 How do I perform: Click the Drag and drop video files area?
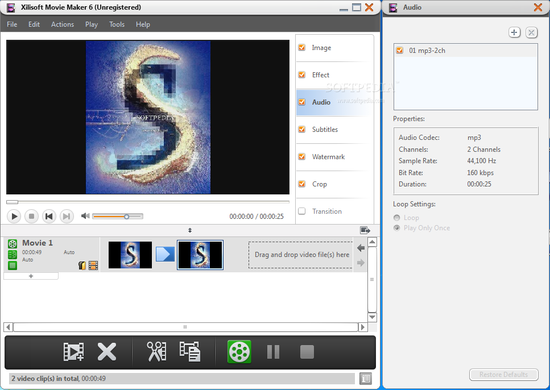point(301,255)
